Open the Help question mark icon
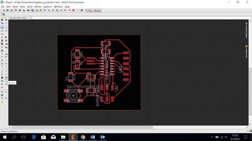The width and height of the screenshot is (252, 141). point(82,10)
